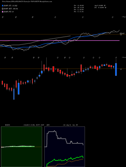126x167 pixels.
Task: Click the 'Pre L: 10.80' value
Action: point(79,10)
